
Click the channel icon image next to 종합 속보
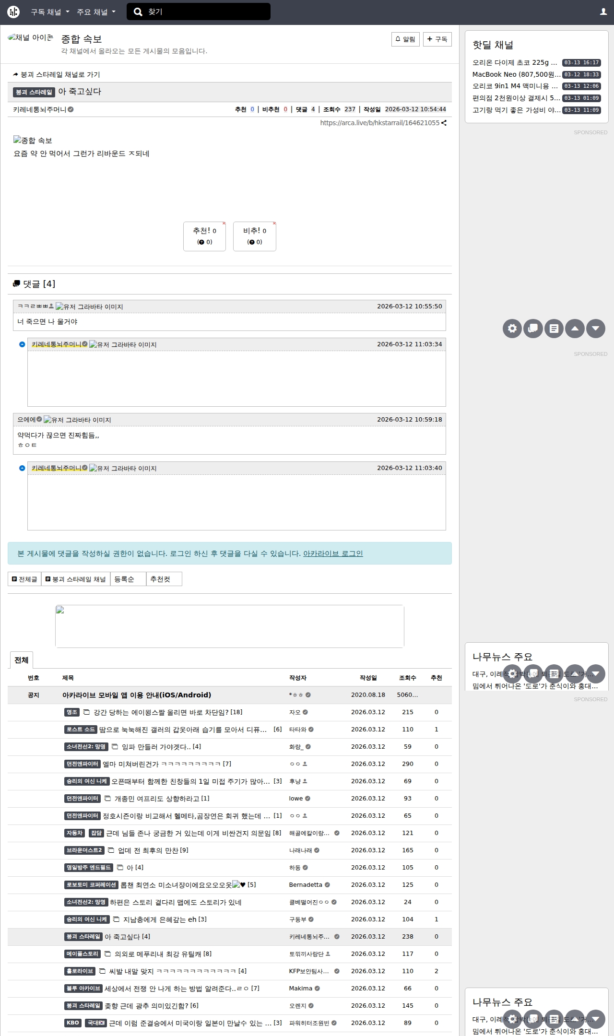(30, 38)
